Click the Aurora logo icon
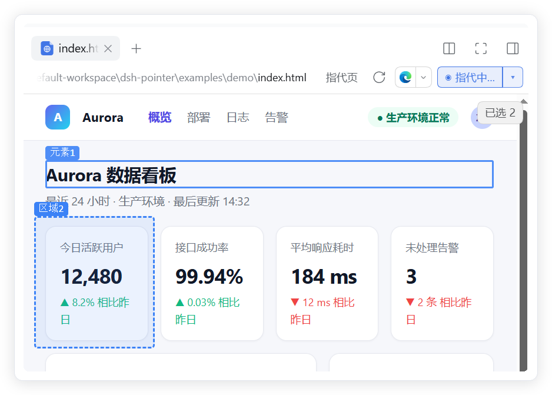The image size is (552, 395). pyautogui.click(x=58, y=117)
